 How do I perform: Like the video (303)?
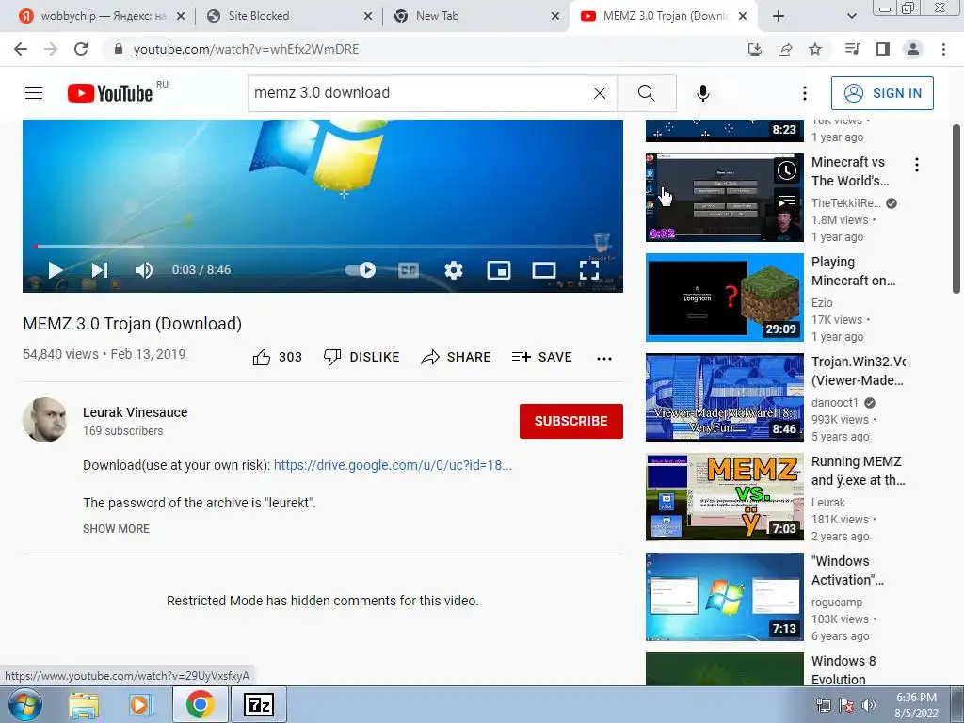point(278,357)
